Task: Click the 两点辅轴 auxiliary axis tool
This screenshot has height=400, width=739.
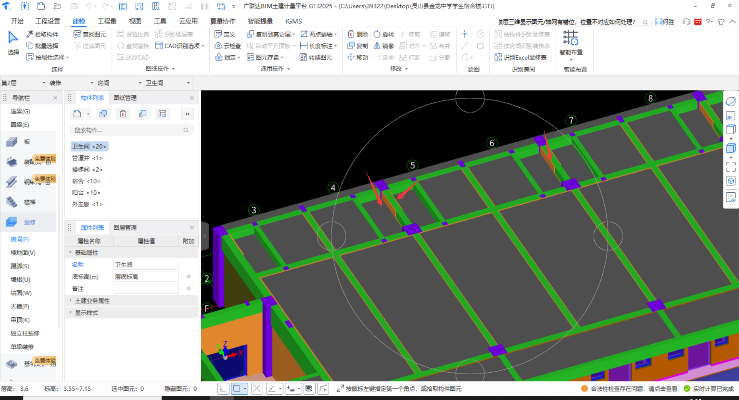Action: coord(318,34)
